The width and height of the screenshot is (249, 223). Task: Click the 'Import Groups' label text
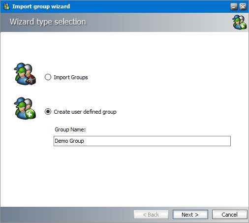coord(71,77)
